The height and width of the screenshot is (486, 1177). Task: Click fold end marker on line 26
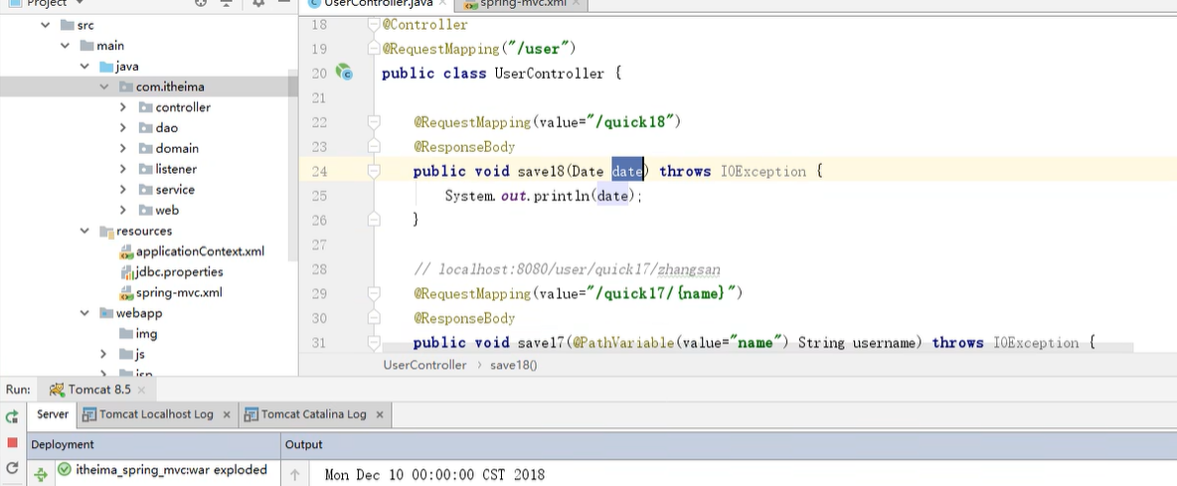pos(373,220)
